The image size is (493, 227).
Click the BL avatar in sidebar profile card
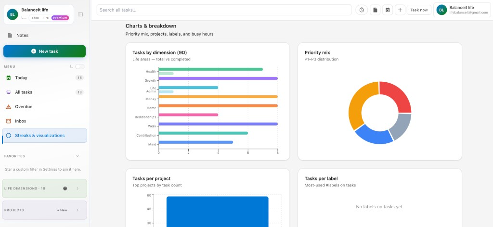click(x=13, y=14)
